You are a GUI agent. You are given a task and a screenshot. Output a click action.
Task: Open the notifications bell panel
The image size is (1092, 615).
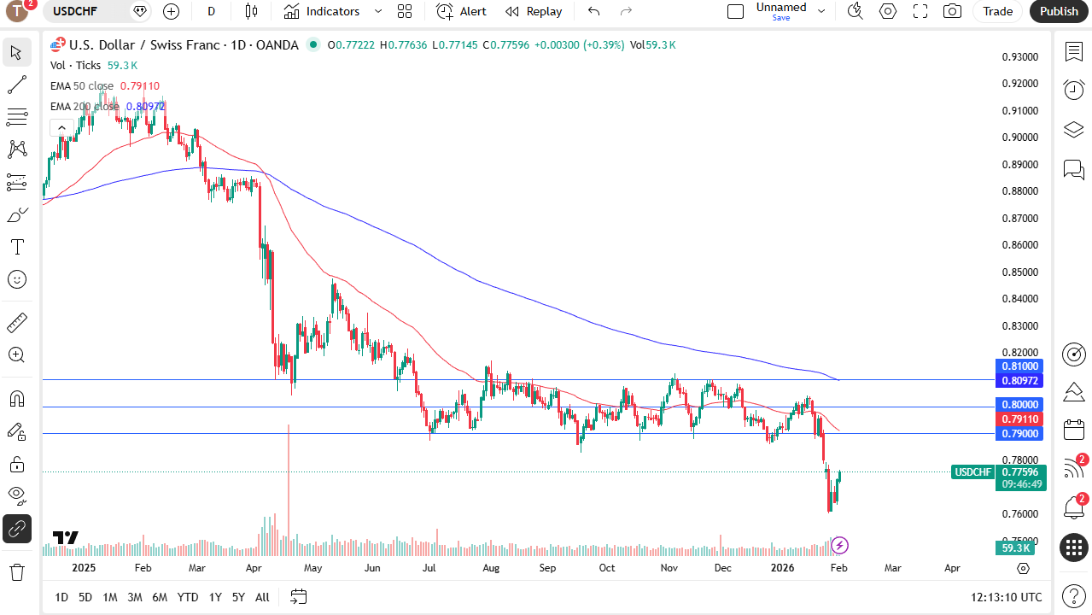[x=1074, y=507]
